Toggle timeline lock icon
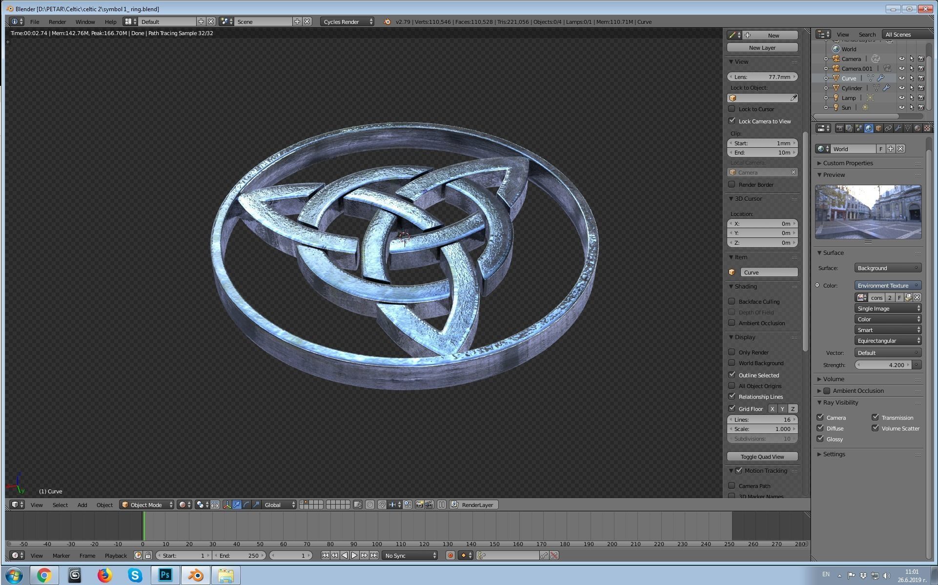Screen dimensions: 938x585 pos(148,555)
